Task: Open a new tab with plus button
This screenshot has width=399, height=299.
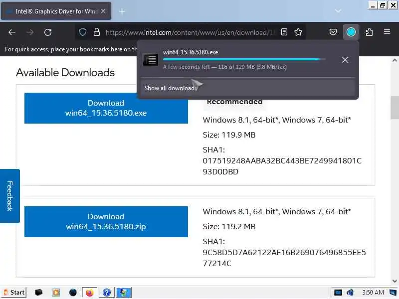Action: point(122,11)
